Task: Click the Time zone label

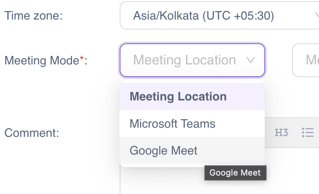Action: (33, 16)
